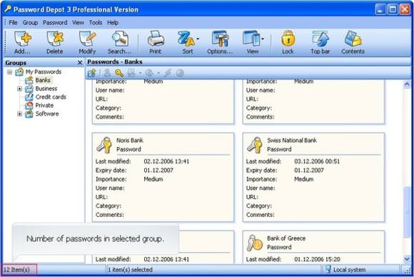Image resolution: width=414 pixels, height=277 pixels.
Task: Open the Tools menu
Action: [96, 23]
